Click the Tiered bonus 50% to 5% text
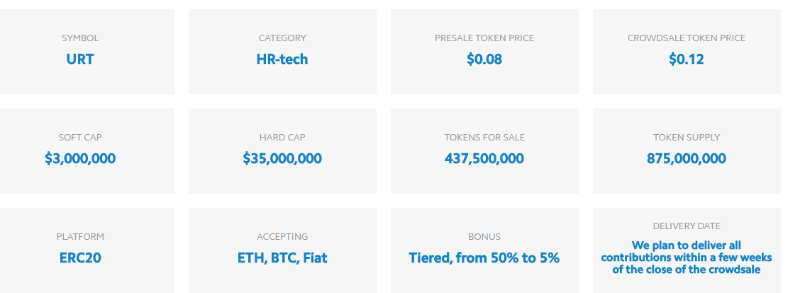 pyautogui.click(x=484, y=258)
